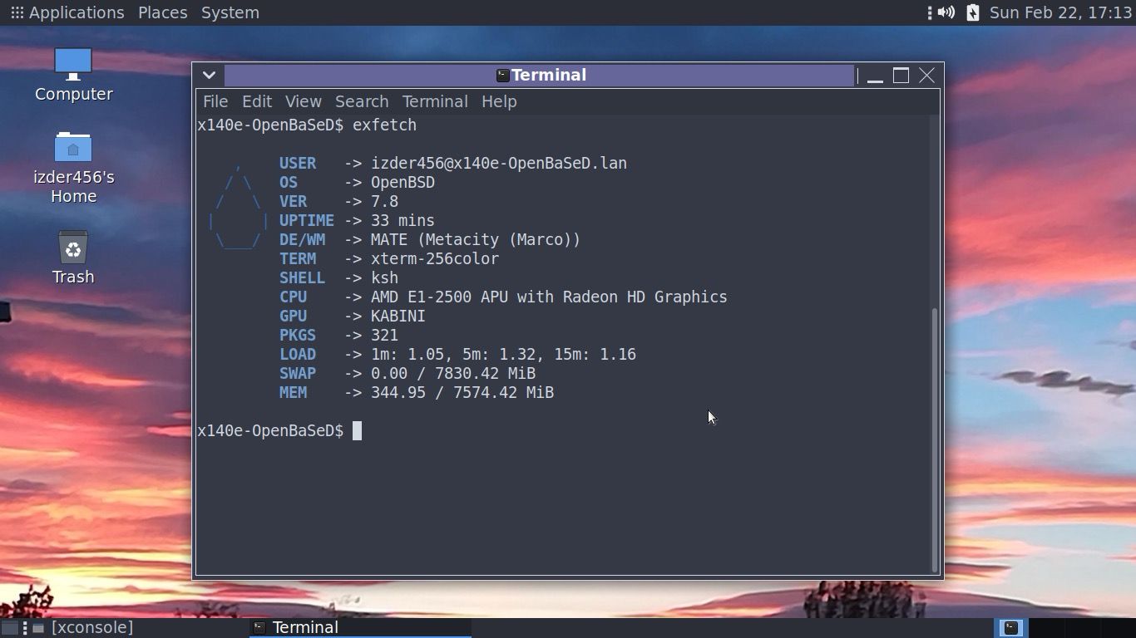Open the Terminal menu in the menu bar
The width and height of the screenshot is (1136, 638).
click(x=434, y=101)
